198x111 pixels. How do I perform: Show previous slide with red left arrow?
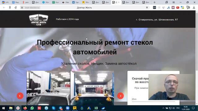[20, 96]
